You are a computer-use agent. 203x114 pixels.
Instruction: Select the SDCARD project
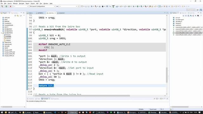point(7,46)
